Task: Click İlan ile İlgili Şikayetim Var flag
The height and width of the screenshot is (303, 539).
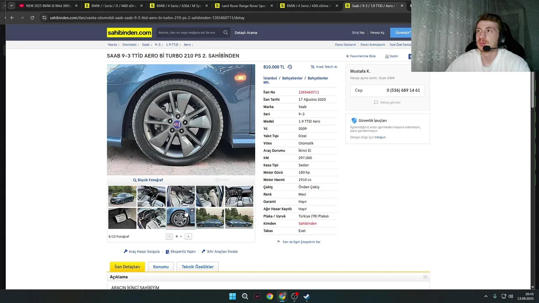Action: (299, 242)
